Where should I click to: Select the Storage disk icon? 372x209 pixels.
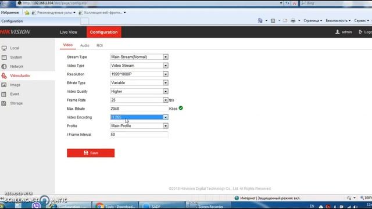click(x=4, y=103)
